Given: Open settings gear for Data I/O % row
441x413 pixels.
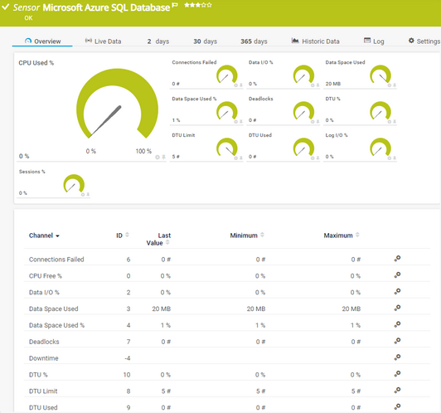Looking at the screenshot, I should pyautogui.click(x=397, y=291).
